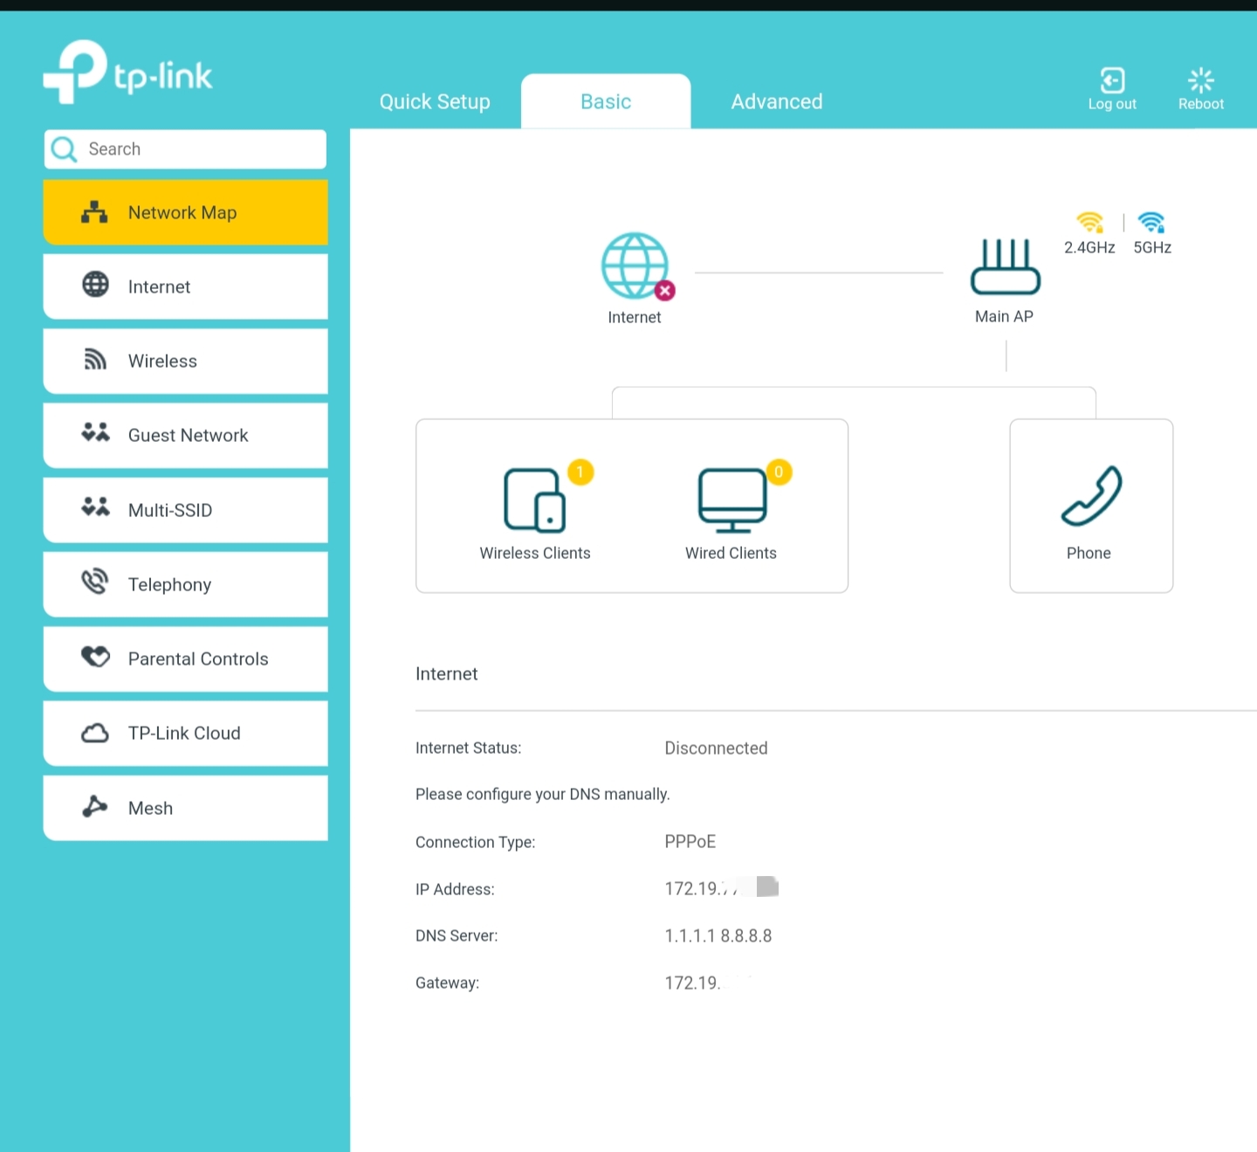Select the Internet globe on network map
The height and width of the screenshot is (1152, 1257).
click(635, 266)
